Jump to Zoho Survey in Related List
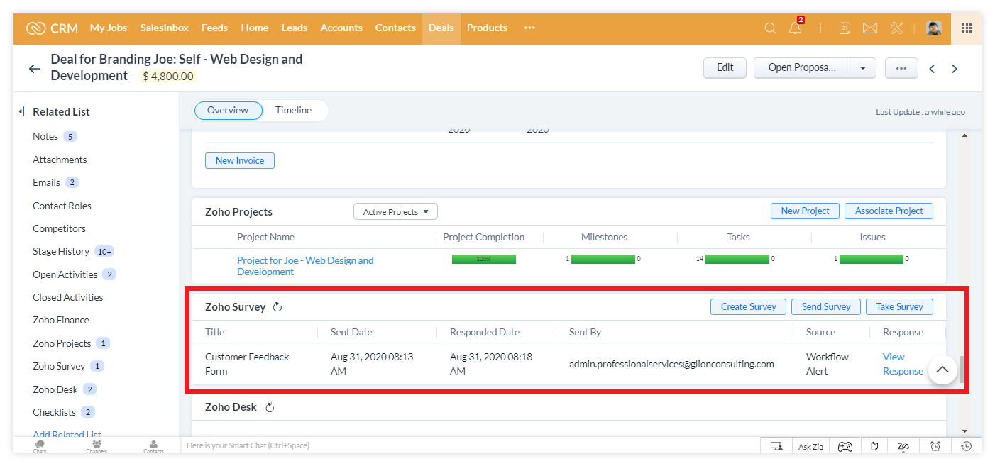The image size is (995, 466). [59, 366]
